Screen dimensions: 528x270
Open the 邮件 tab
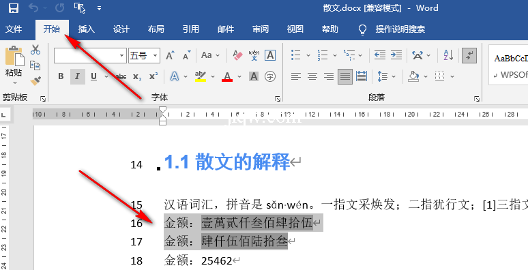coord(226,29)
